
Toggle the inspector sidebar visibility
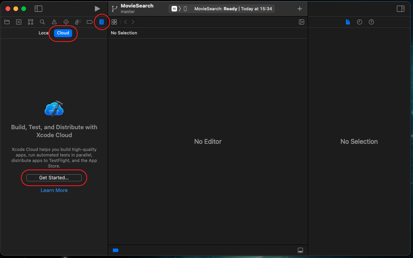401,9
